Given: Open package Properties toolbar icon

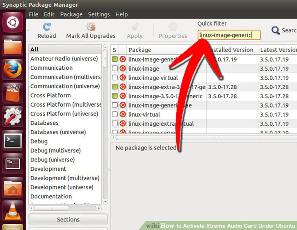Looking at the screenshot, I should (x=173, y=27).
